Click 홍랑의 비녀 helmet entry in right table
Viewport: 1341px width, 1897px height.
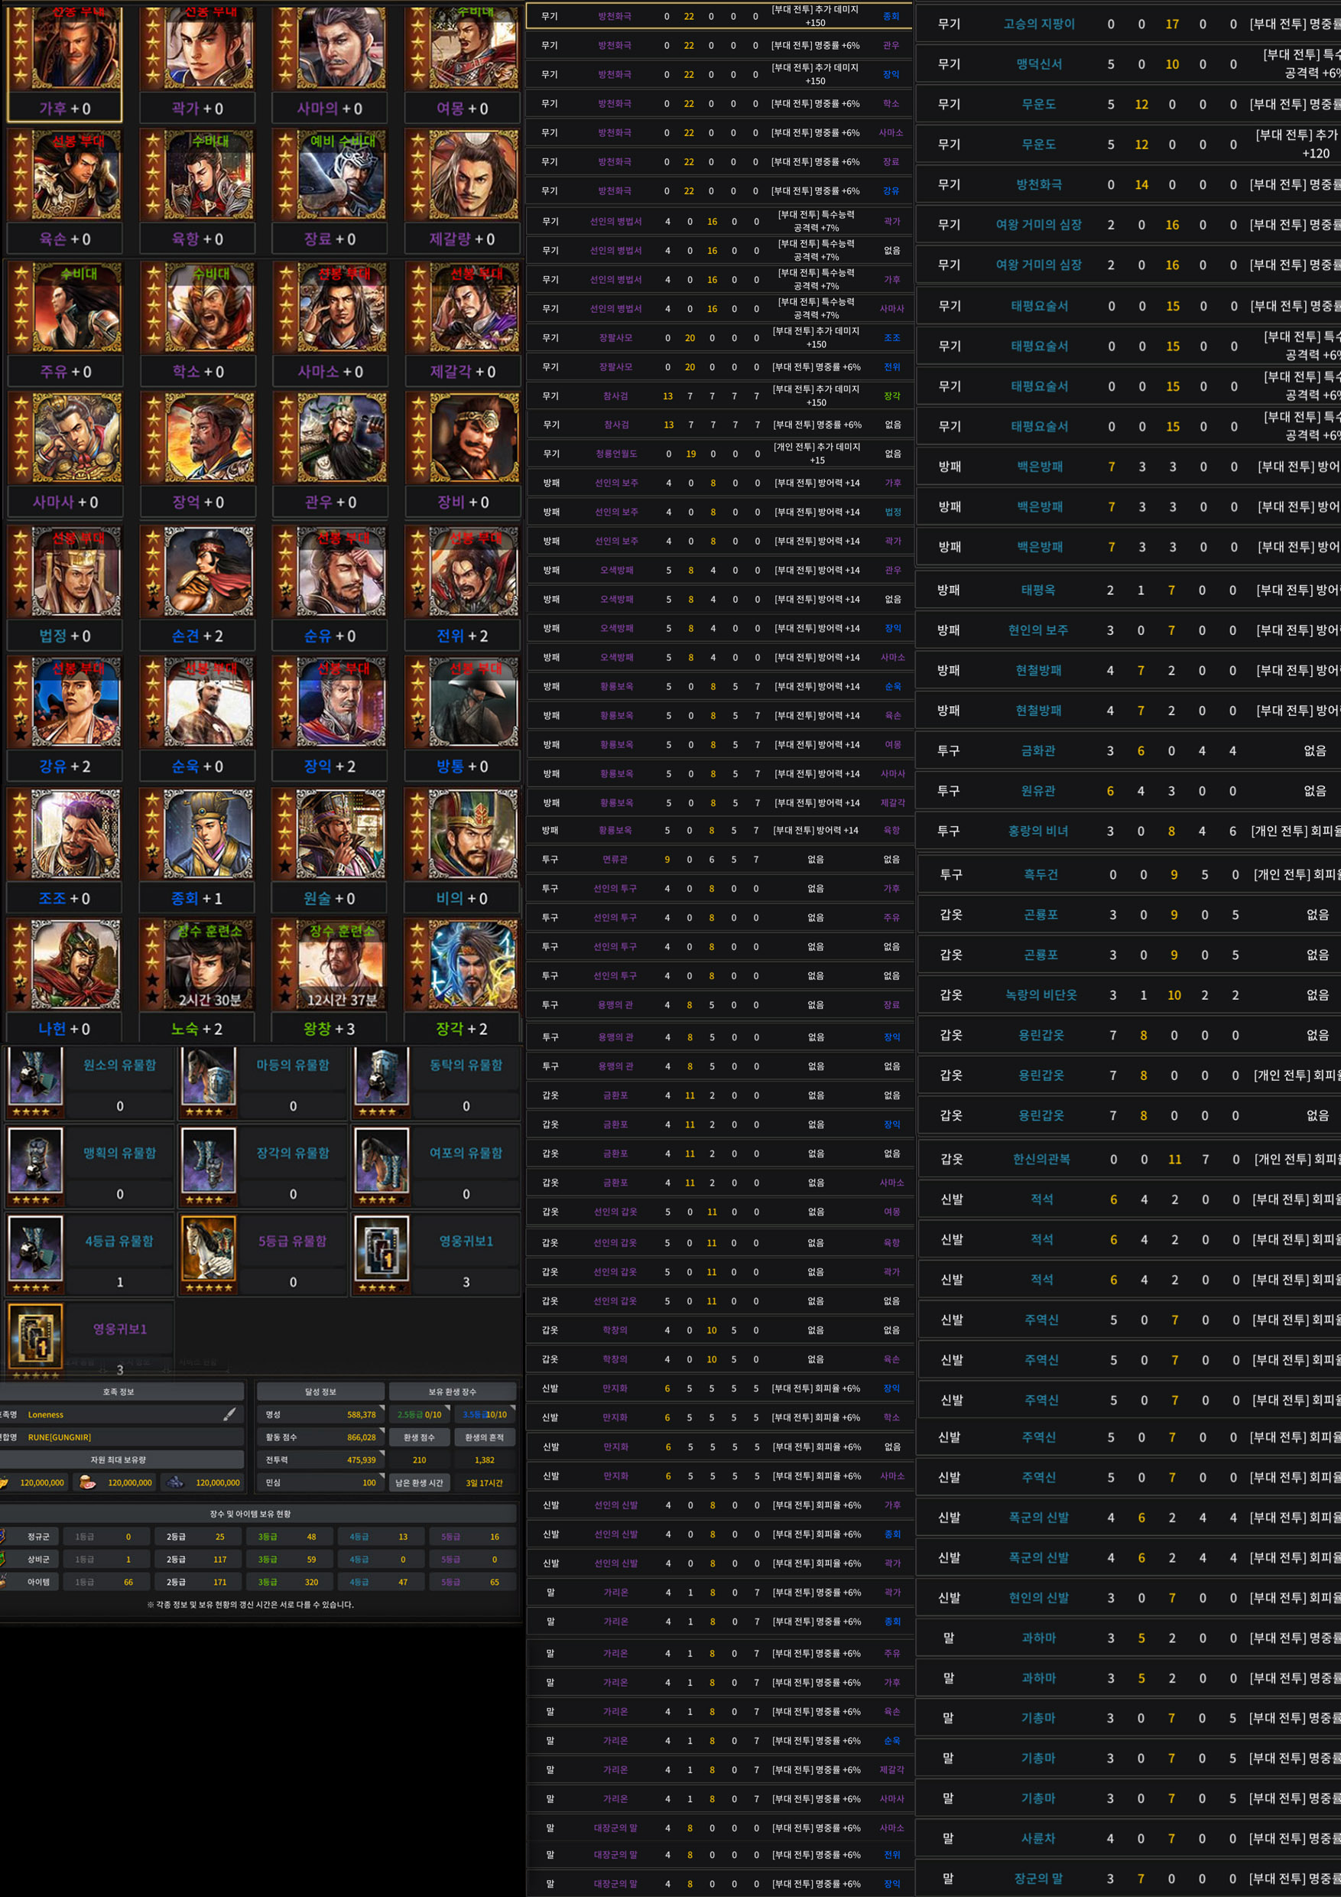pos(1038,831)
